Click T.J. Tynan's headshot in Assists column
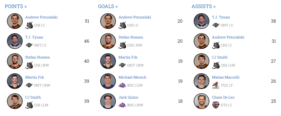This screenshot has height=116, width=281. click(201, 21)
